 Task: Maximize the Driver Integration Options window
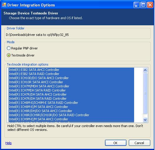[x=143, y=5]
